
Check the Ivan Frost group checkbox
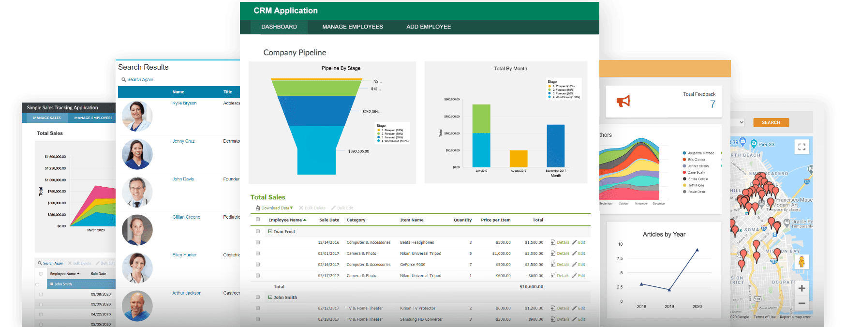click(x=258, y=231)
